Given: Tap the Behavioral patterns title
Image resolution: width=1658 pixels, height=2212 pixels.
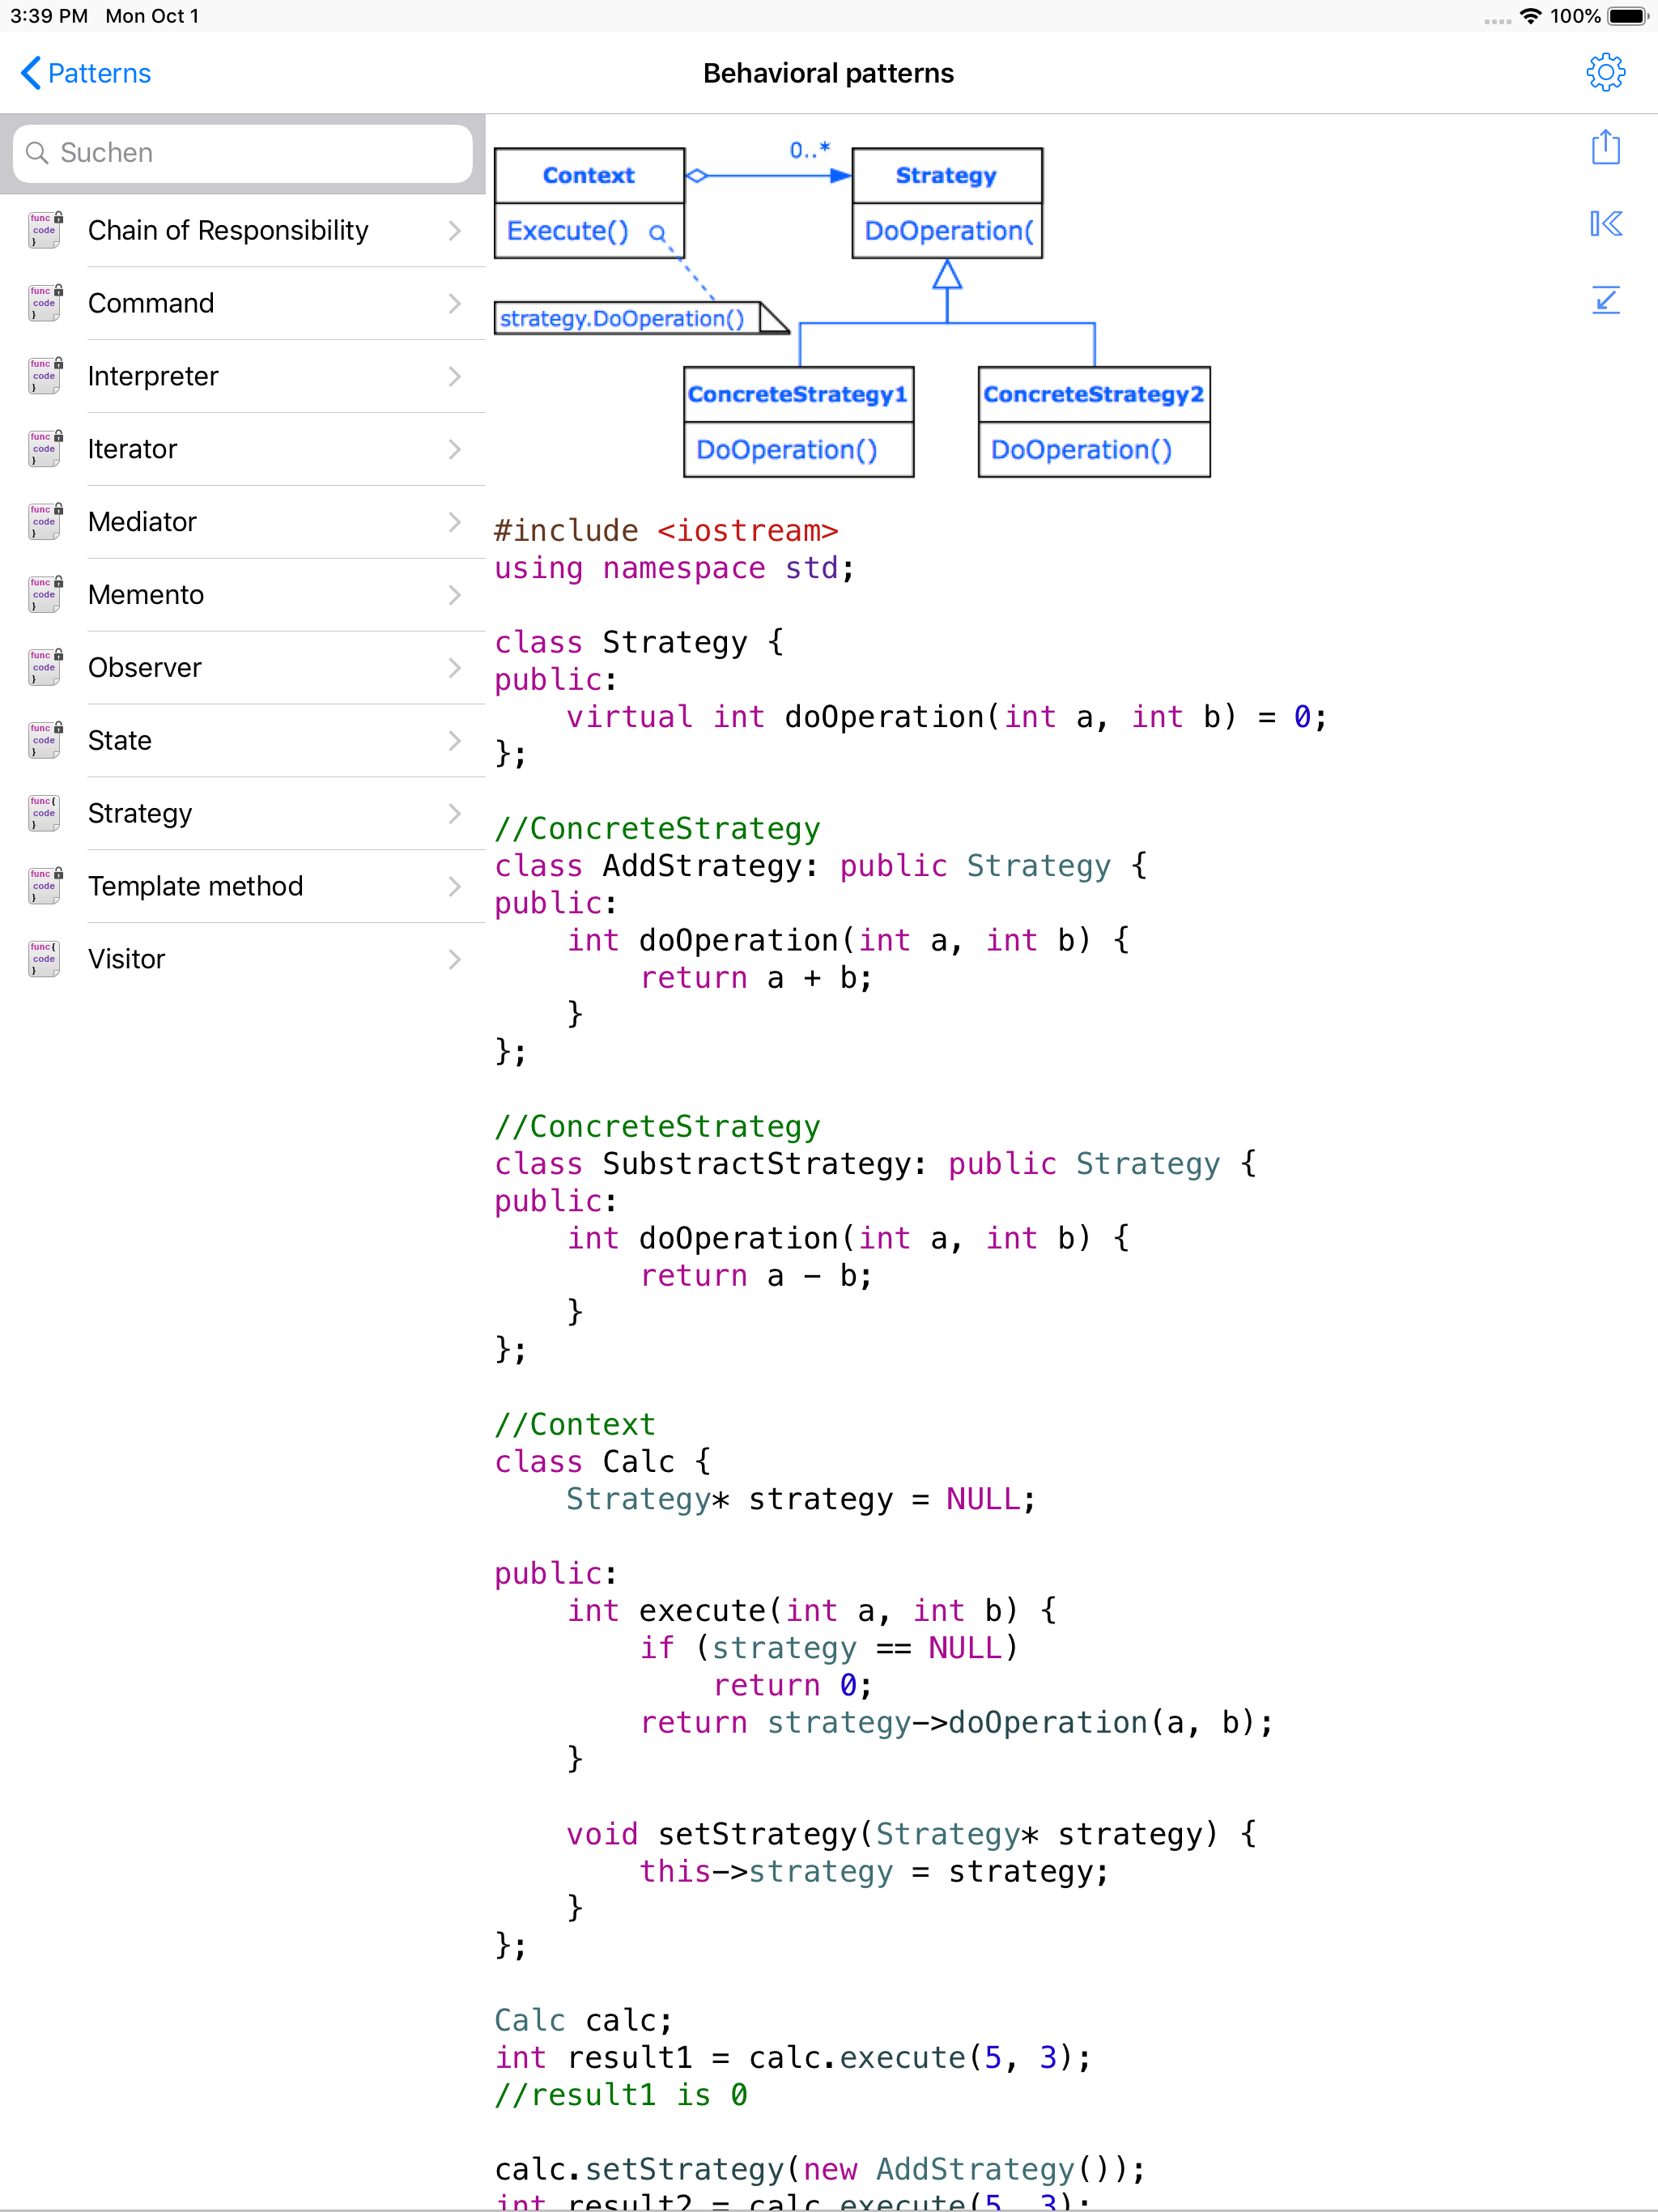Looking at the screenshot, I should 828,73.
